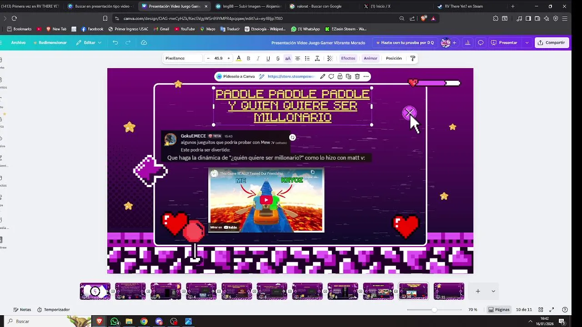Open WhatsApp from Windows taskbar
Viewport: 582px width, 327px height.
click(x=114, y=321)
